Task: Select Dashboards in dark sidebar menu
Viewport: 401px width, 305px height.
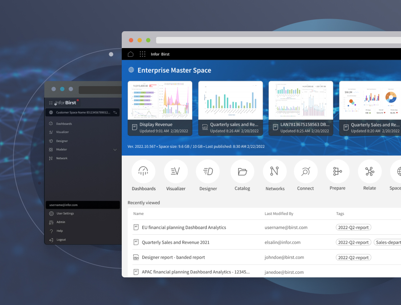Action: 64,123
